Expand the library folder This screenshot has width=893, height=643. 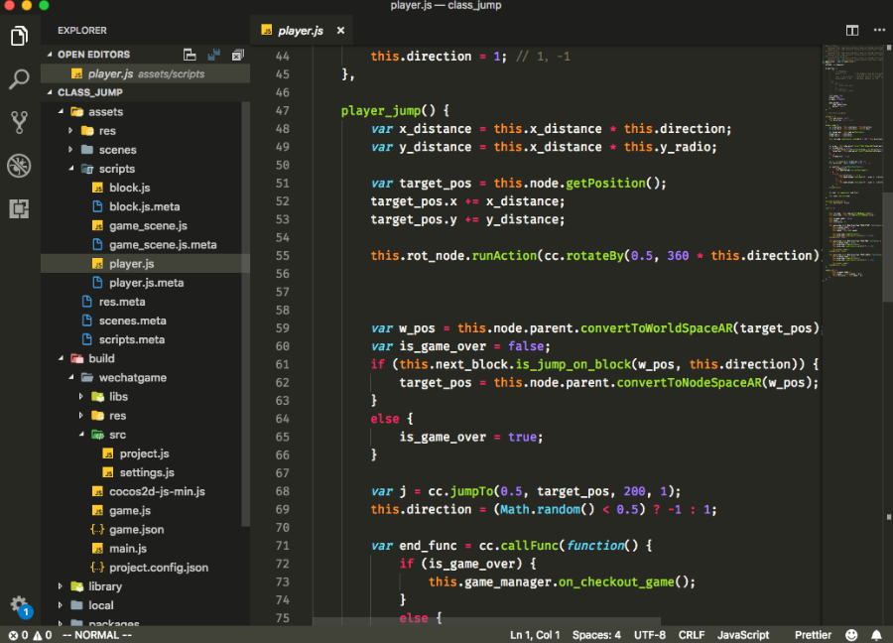pyautogui.click(x=61, y=586)
